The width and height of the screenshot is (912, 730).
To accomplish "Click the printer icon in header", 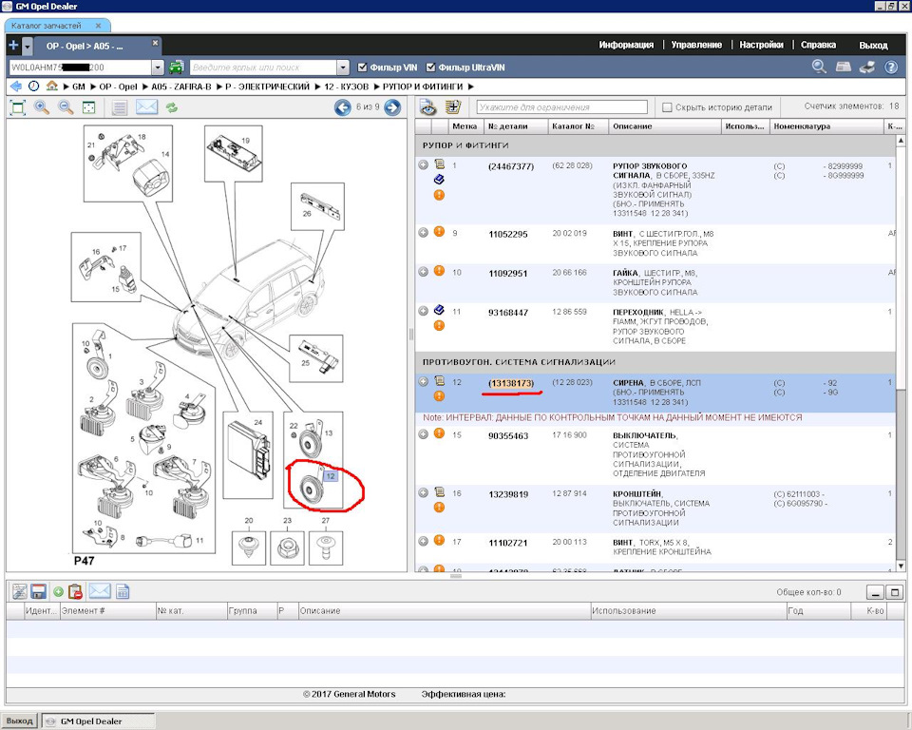I will 867,67.
